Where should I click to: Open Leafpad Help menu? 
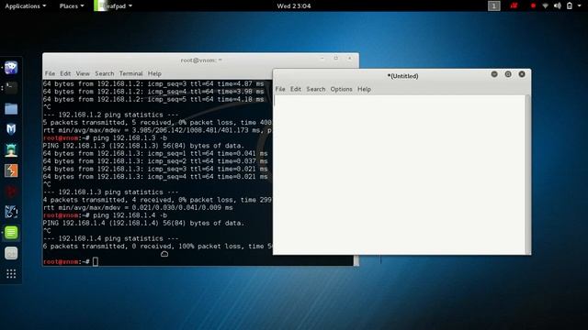tap(364, 89)
